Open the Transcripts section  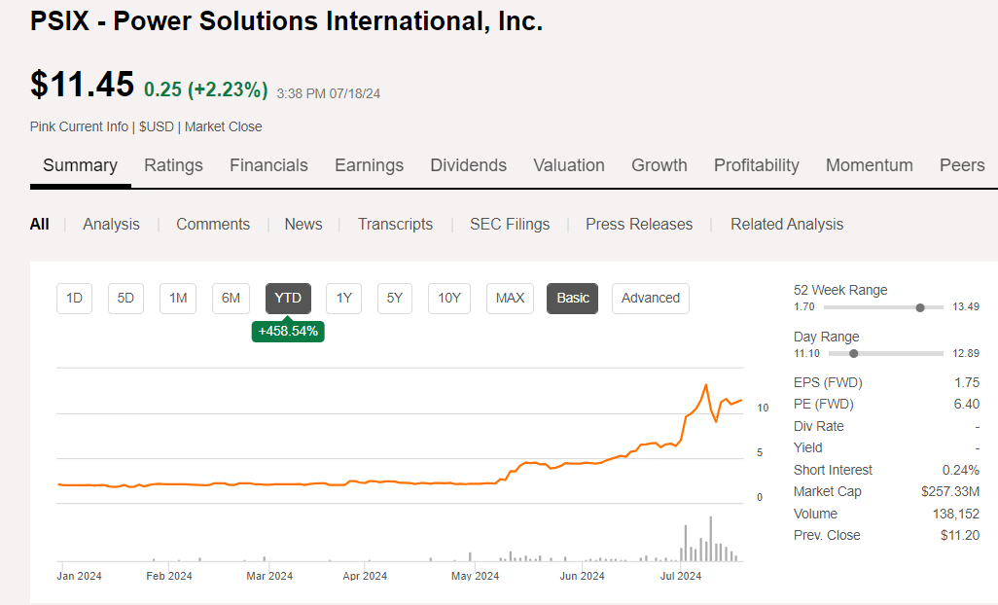(395, 224)
